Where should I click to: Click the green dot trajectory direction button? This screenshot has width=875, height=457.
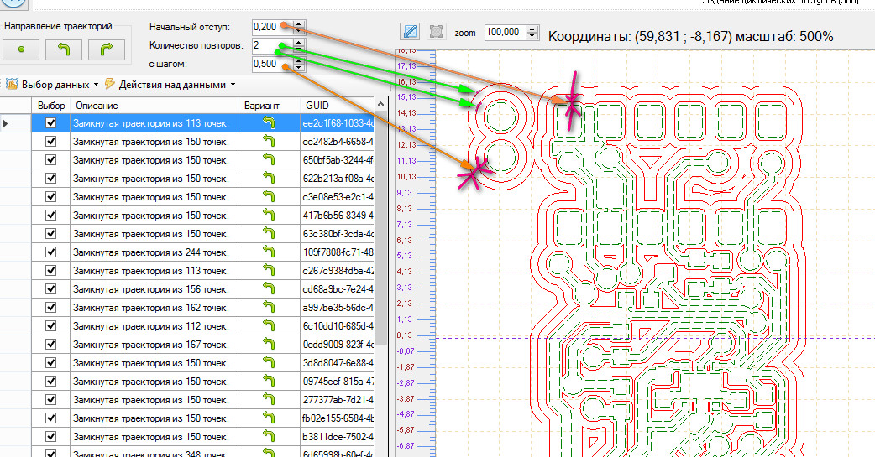(x=23, y=49)
